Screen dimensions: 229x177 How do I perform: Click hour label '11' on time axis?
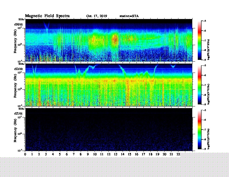tap(102, 154)
